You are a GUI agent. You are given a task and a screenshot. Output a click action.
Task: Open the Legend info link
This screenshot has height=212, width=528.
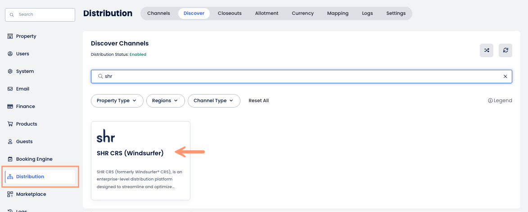click(x=500, y=101)
